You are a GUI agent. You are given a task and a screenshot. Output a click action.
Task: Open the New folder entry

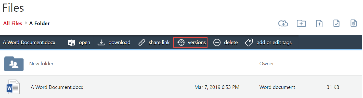(x=41, y=64)
